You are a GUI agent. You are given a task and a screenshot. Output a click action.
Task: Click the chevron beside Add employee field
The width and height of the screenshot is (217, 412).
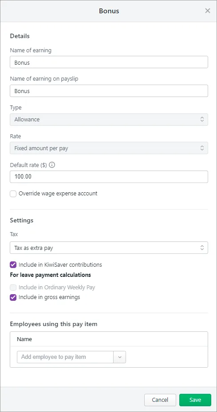tap(119, 357)
